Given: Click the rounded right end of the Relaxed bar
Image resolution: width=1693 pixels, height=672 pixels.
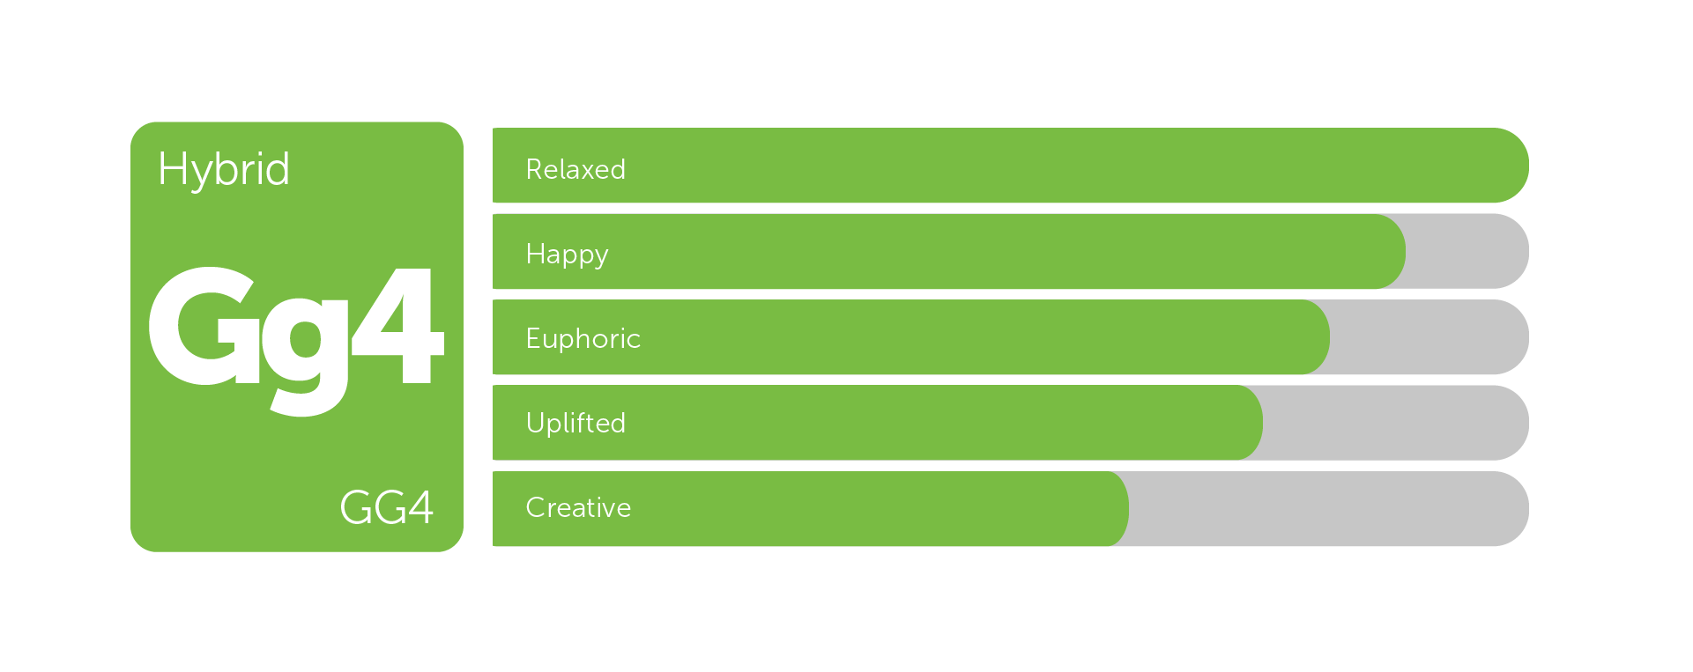Looking at the screenshot, I should click(x=1505, y=166).
